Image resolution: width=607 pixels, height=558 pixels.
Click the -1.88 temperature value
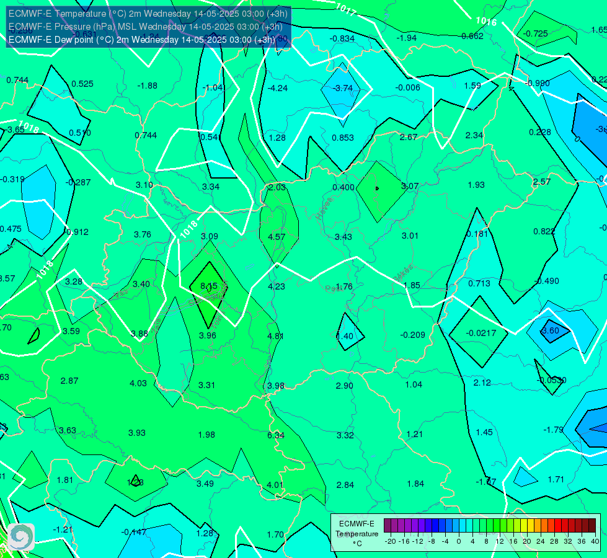point(147,86)
